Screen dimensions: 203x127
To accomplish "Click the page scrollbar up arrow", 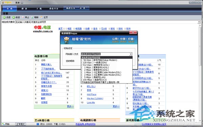I will click(200, 26).
